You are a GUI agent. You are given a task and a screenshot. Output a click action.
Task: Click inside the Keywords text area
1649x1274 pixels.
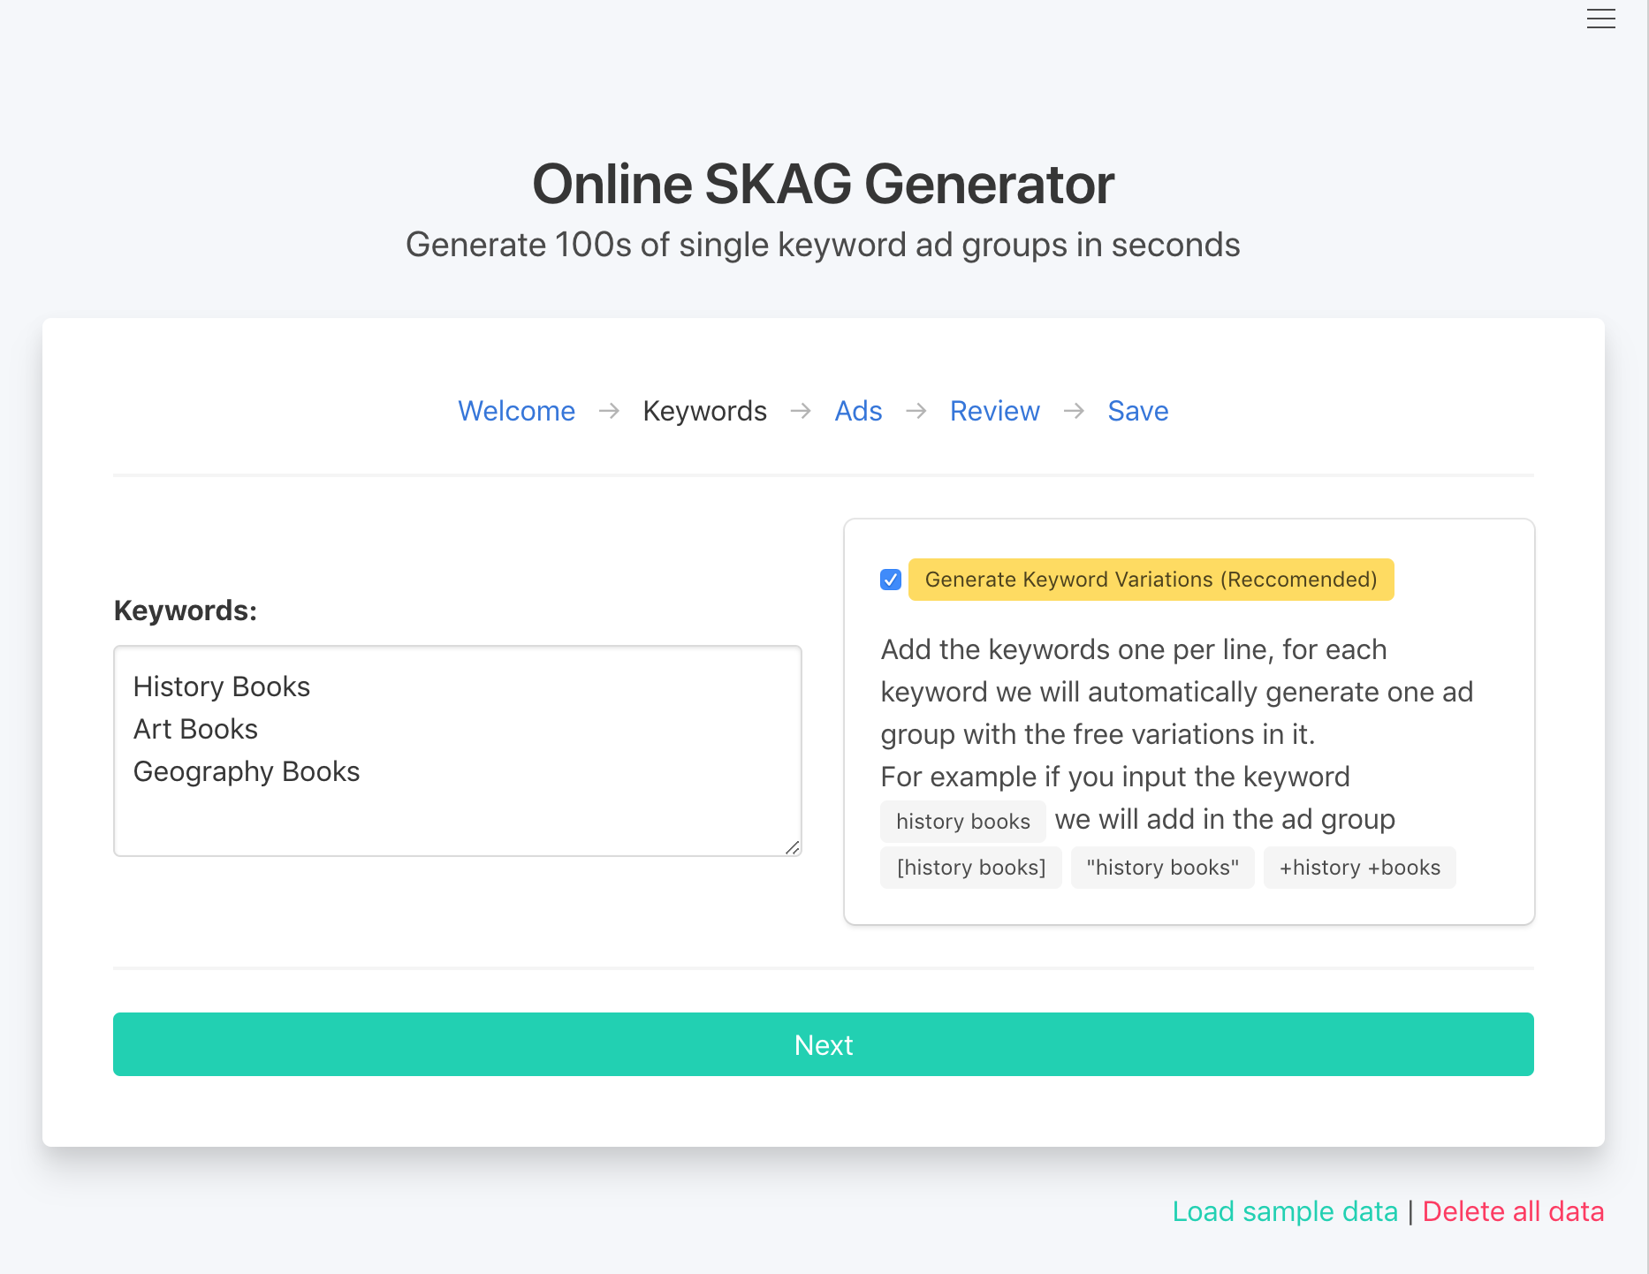coord(457,751)
